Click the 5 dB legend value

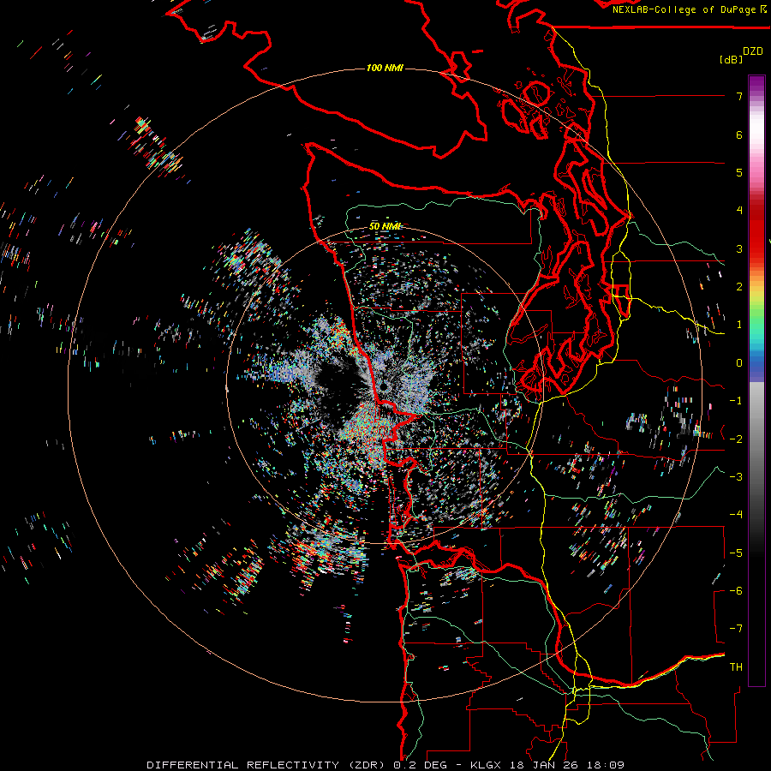coord(739,172)
